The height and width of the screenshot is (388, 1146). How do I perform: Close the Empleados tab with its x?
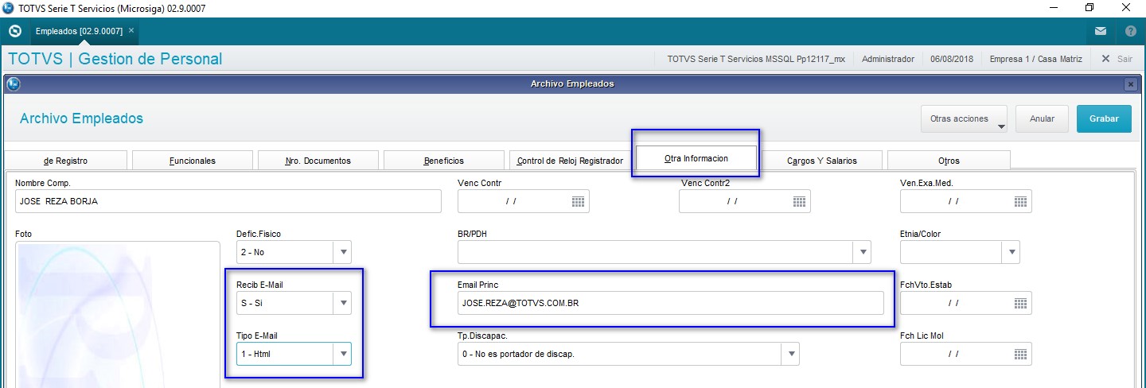131,30
